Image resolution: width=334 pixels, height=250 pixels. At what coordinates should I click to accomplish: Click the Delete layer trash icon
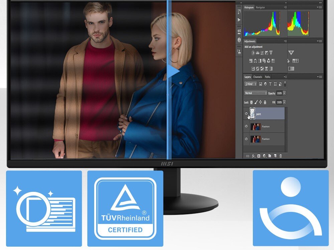[281, 155]
